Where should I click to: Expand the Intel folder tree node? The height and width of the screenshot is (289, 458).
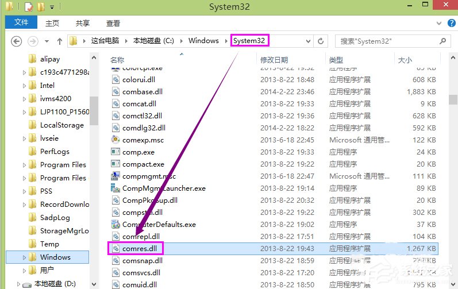coord(25,86)
